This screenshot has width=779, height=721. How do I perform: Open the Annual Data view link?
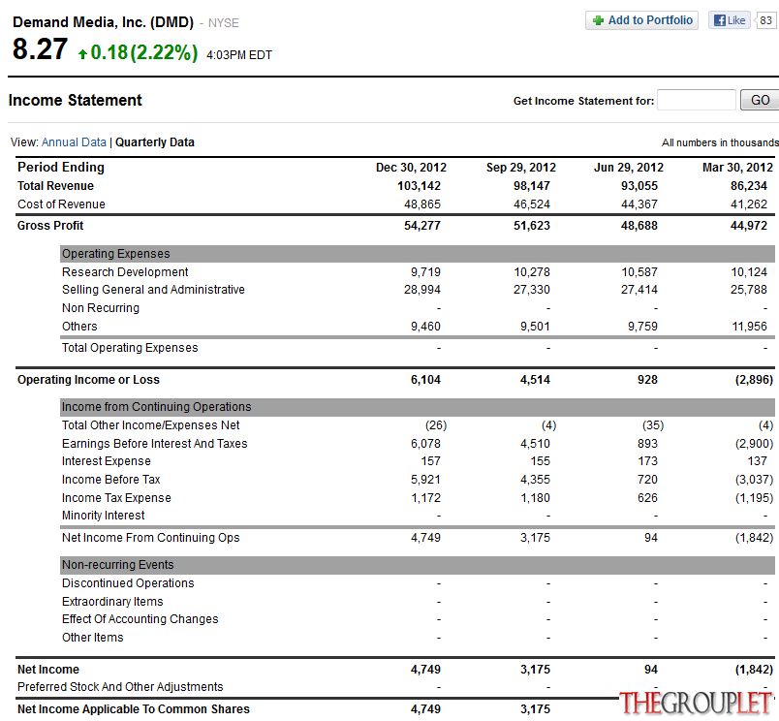point(74,142)
